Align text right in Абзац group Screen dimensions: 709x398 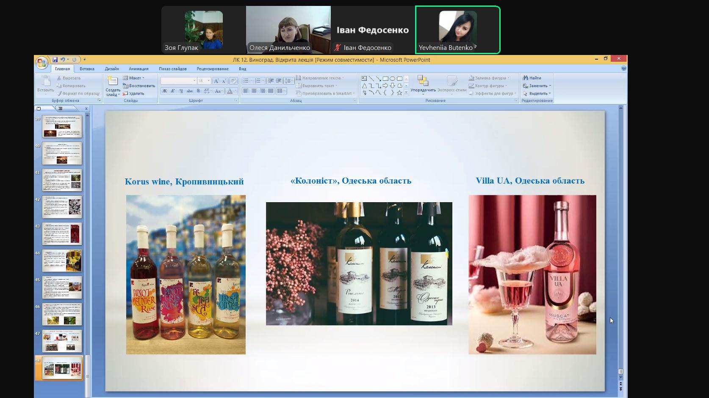tap(263, 91)
